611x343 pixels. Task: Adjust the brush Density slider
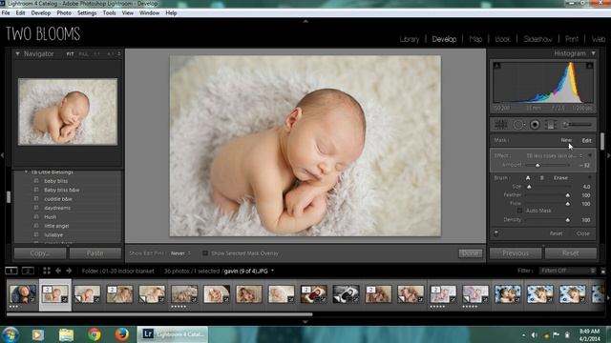[568, 220]
